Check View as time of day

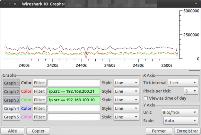click(x=146, y=98)
